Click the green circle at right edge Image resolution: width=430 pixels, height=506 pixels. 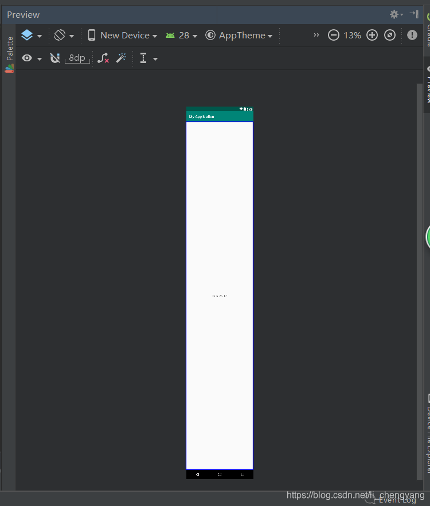pyautogui.click(x=428, y=237)
